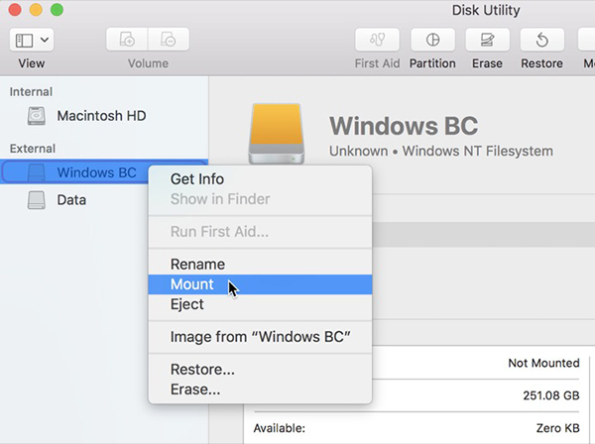Click the add volume icon
595x444 pixels.
click(127, 40)
